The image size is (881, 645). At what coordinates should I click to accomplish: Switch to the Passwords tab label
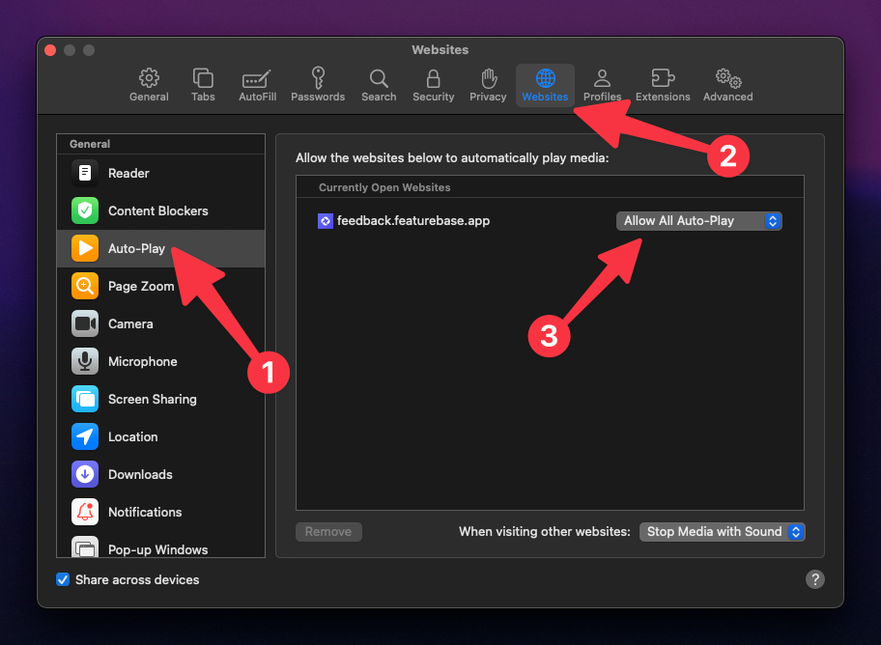point(318,97)
